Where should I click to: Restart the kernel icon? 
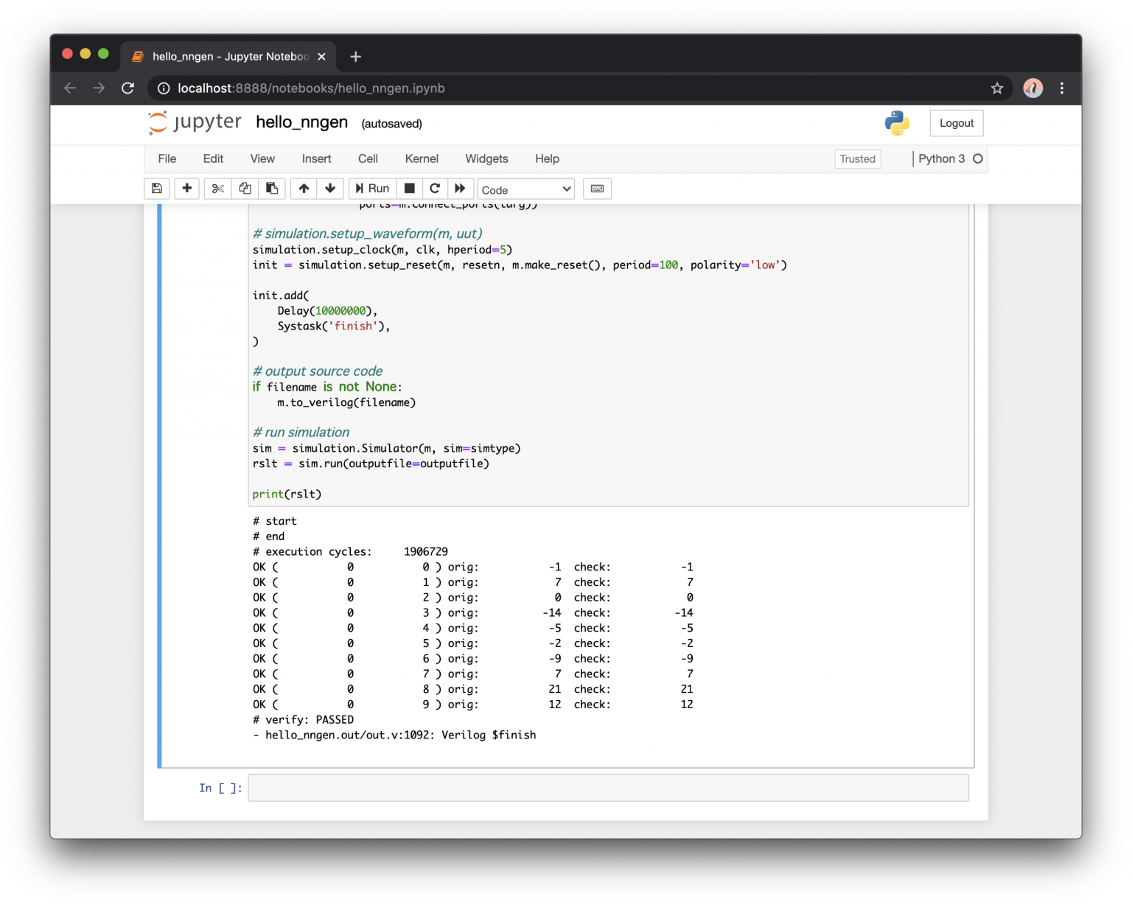point(435,189)
